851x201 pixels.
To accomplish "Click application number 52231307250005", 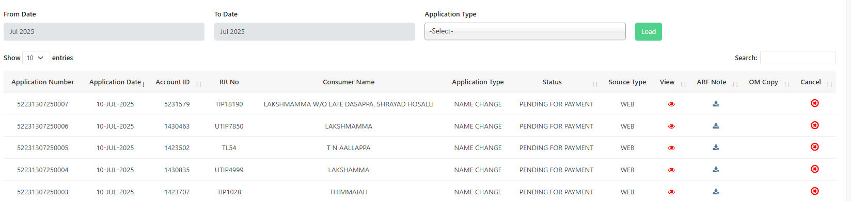I will (x=43, y=148).
